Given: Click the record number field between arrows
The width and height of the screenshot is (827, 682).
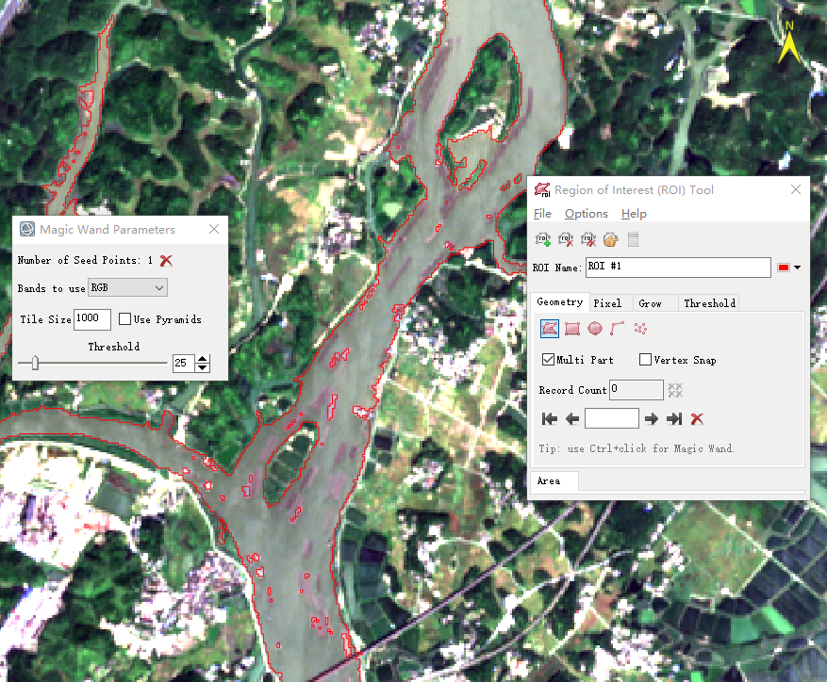Looking at the screenshot, I should coord(612,418).
